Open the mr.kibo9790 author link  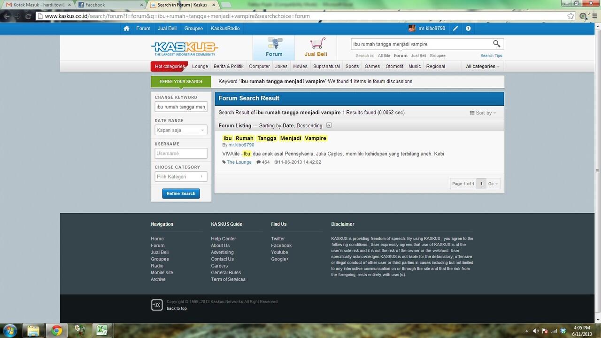(241, 145)
